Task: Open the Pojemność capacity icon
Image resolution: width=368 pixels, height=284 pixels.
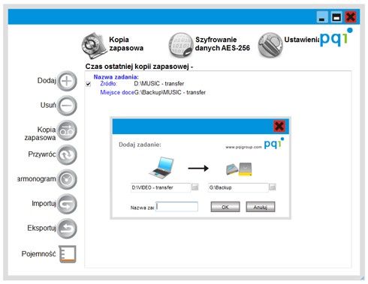Action: [68, 254]
